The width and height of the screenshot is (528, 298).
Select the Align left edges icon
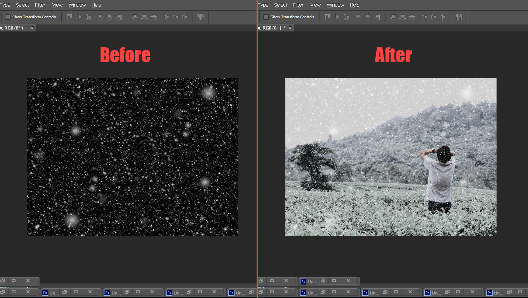(x=99, y=17)
